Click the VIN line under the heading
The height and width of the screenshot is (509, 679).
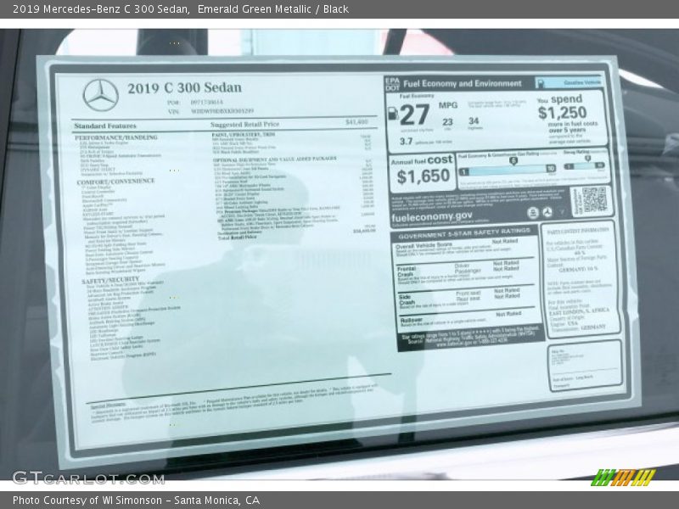[x=210, y=111]
